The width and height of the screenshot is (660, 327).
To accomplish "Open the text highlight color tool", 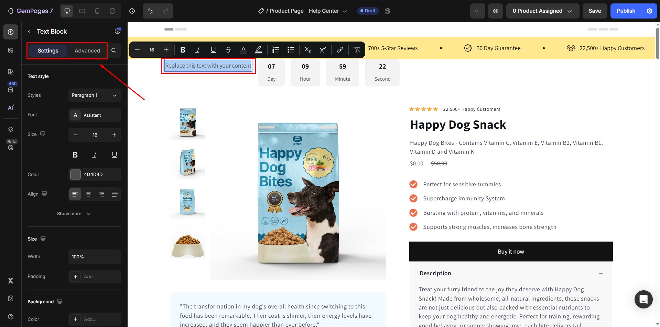I will click(x=259, y=50).
